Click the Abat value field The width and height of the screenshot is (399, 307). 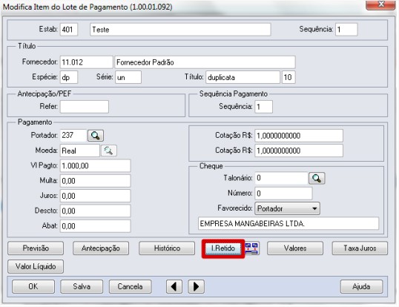[x=96, y=226]
